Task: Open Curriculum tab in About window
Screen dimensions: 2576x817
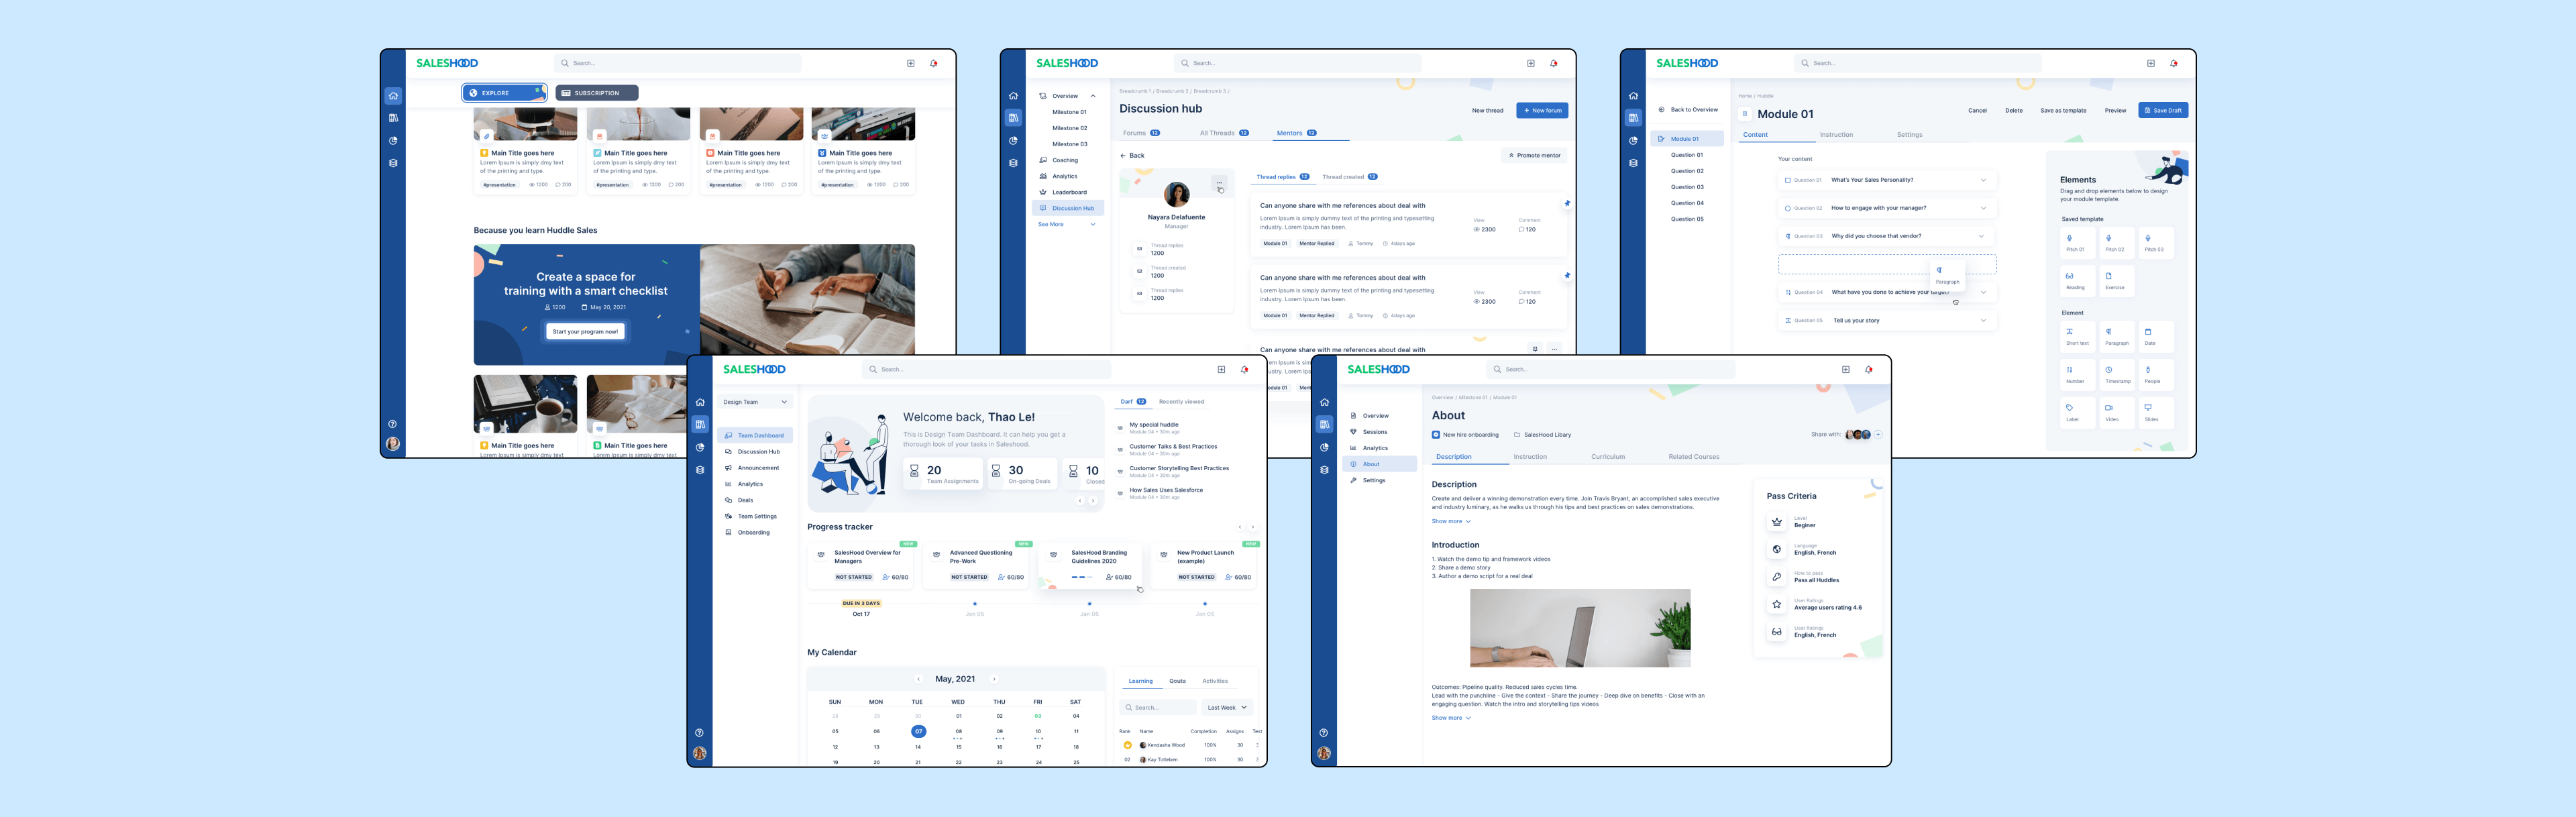Action: (x=1608, y=457)
